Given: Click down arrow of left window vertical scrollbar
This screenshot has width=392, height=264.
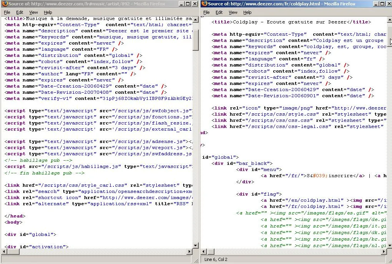Looking at the screenshot, I should 196,245.
